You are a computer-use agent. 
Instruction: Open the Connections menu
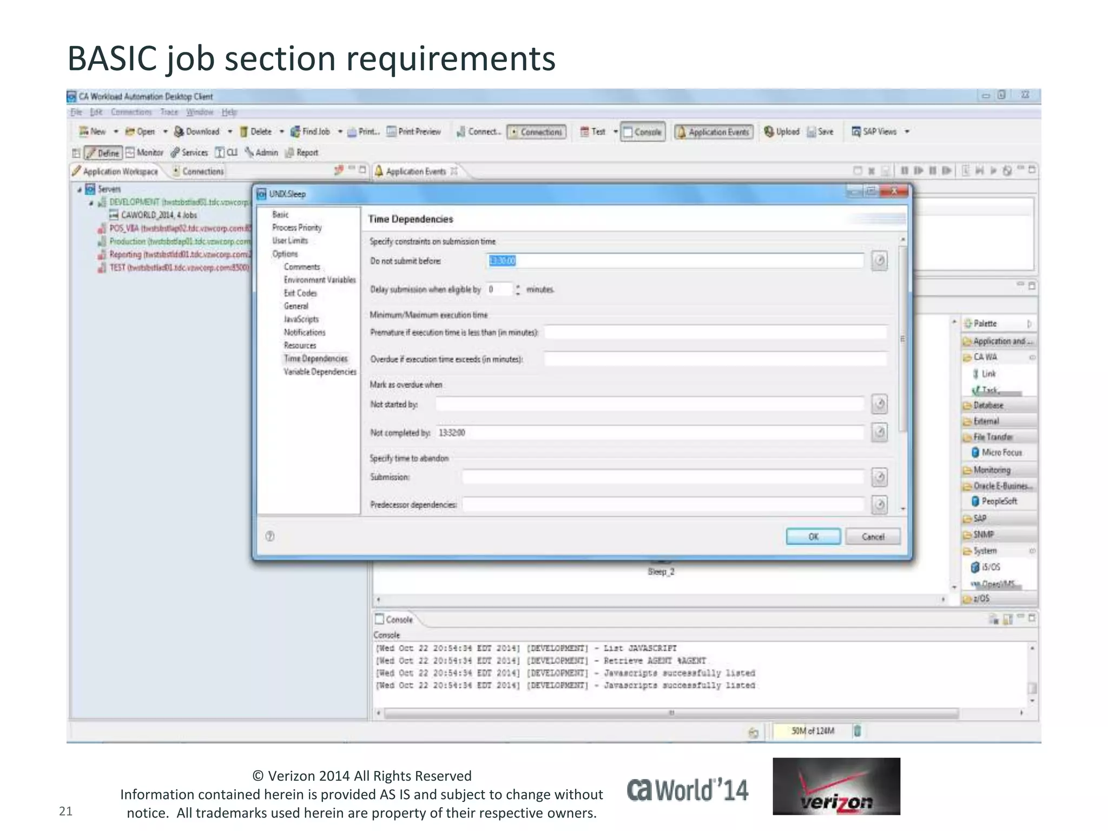click(131, 112)
